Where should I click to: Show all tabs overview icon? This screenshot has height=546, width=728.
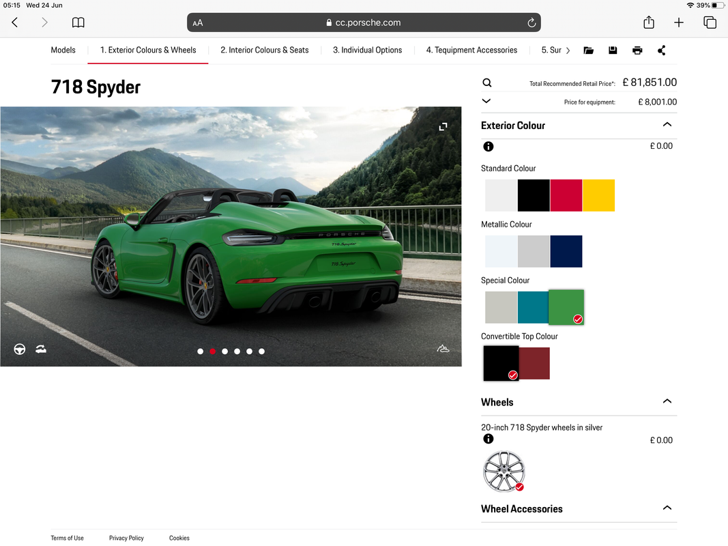click(710, 23)
